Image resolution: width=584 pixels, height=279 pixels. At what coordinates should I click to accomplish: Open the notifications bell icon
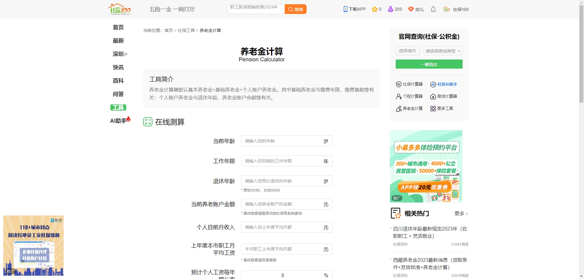433,9
